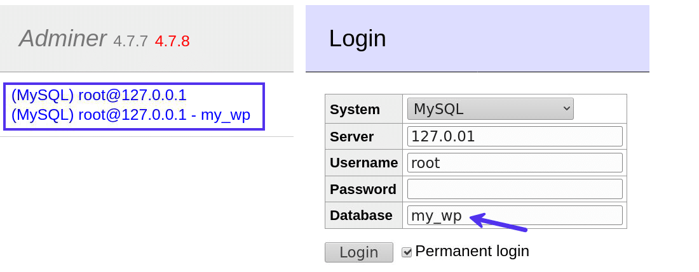
Task: Click the Login page heading
Action: [x=357, y=39]
